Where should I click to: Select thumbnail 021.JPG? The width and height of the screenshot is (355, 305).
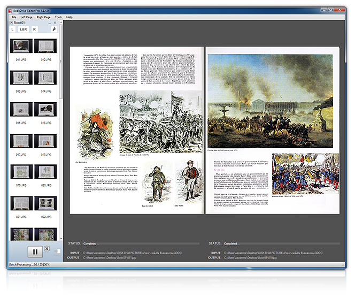(21, 203)
